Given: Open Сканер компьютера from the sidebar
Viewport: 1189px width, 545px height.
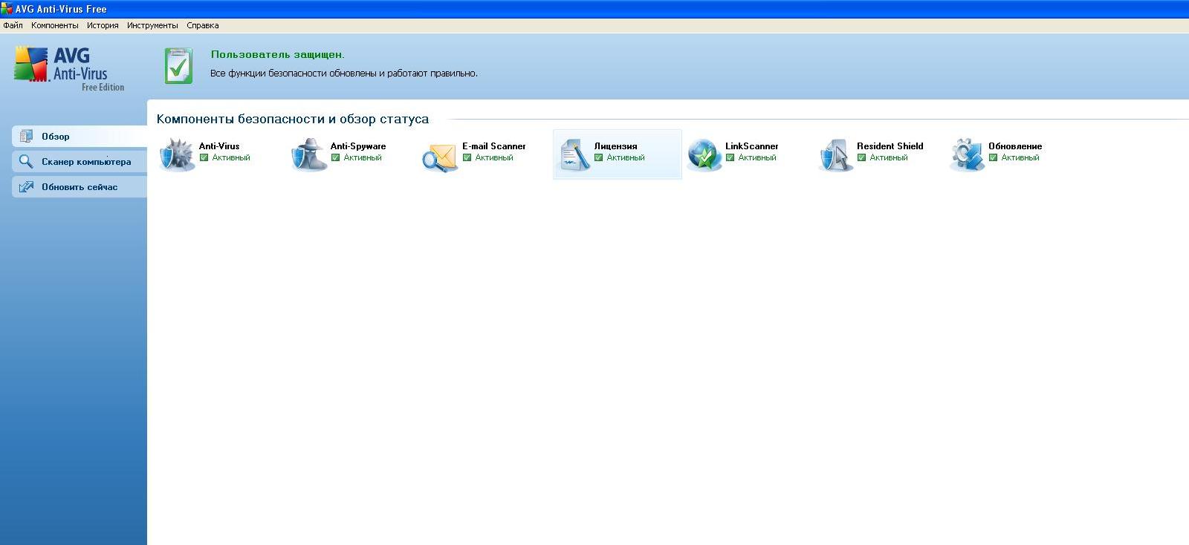Looking at the screenshot, I should coord(80,162).
